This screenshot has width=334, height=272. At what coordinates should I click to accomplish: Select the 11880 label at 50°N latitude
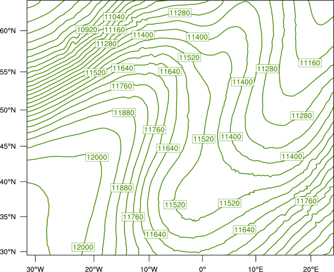(124, 113)
